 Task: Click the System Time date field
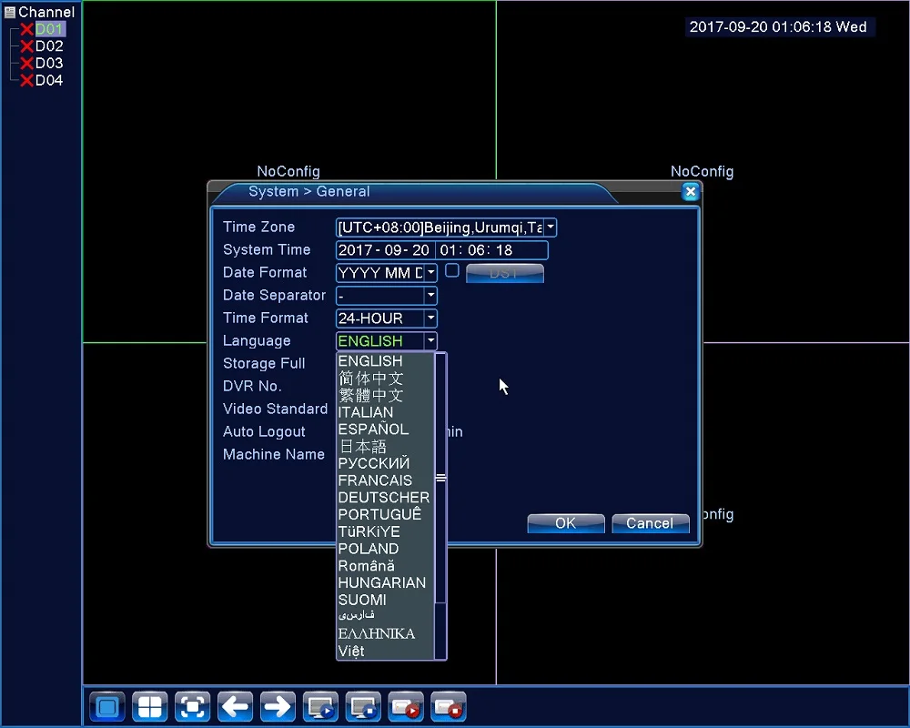click(x=384, y=250)
